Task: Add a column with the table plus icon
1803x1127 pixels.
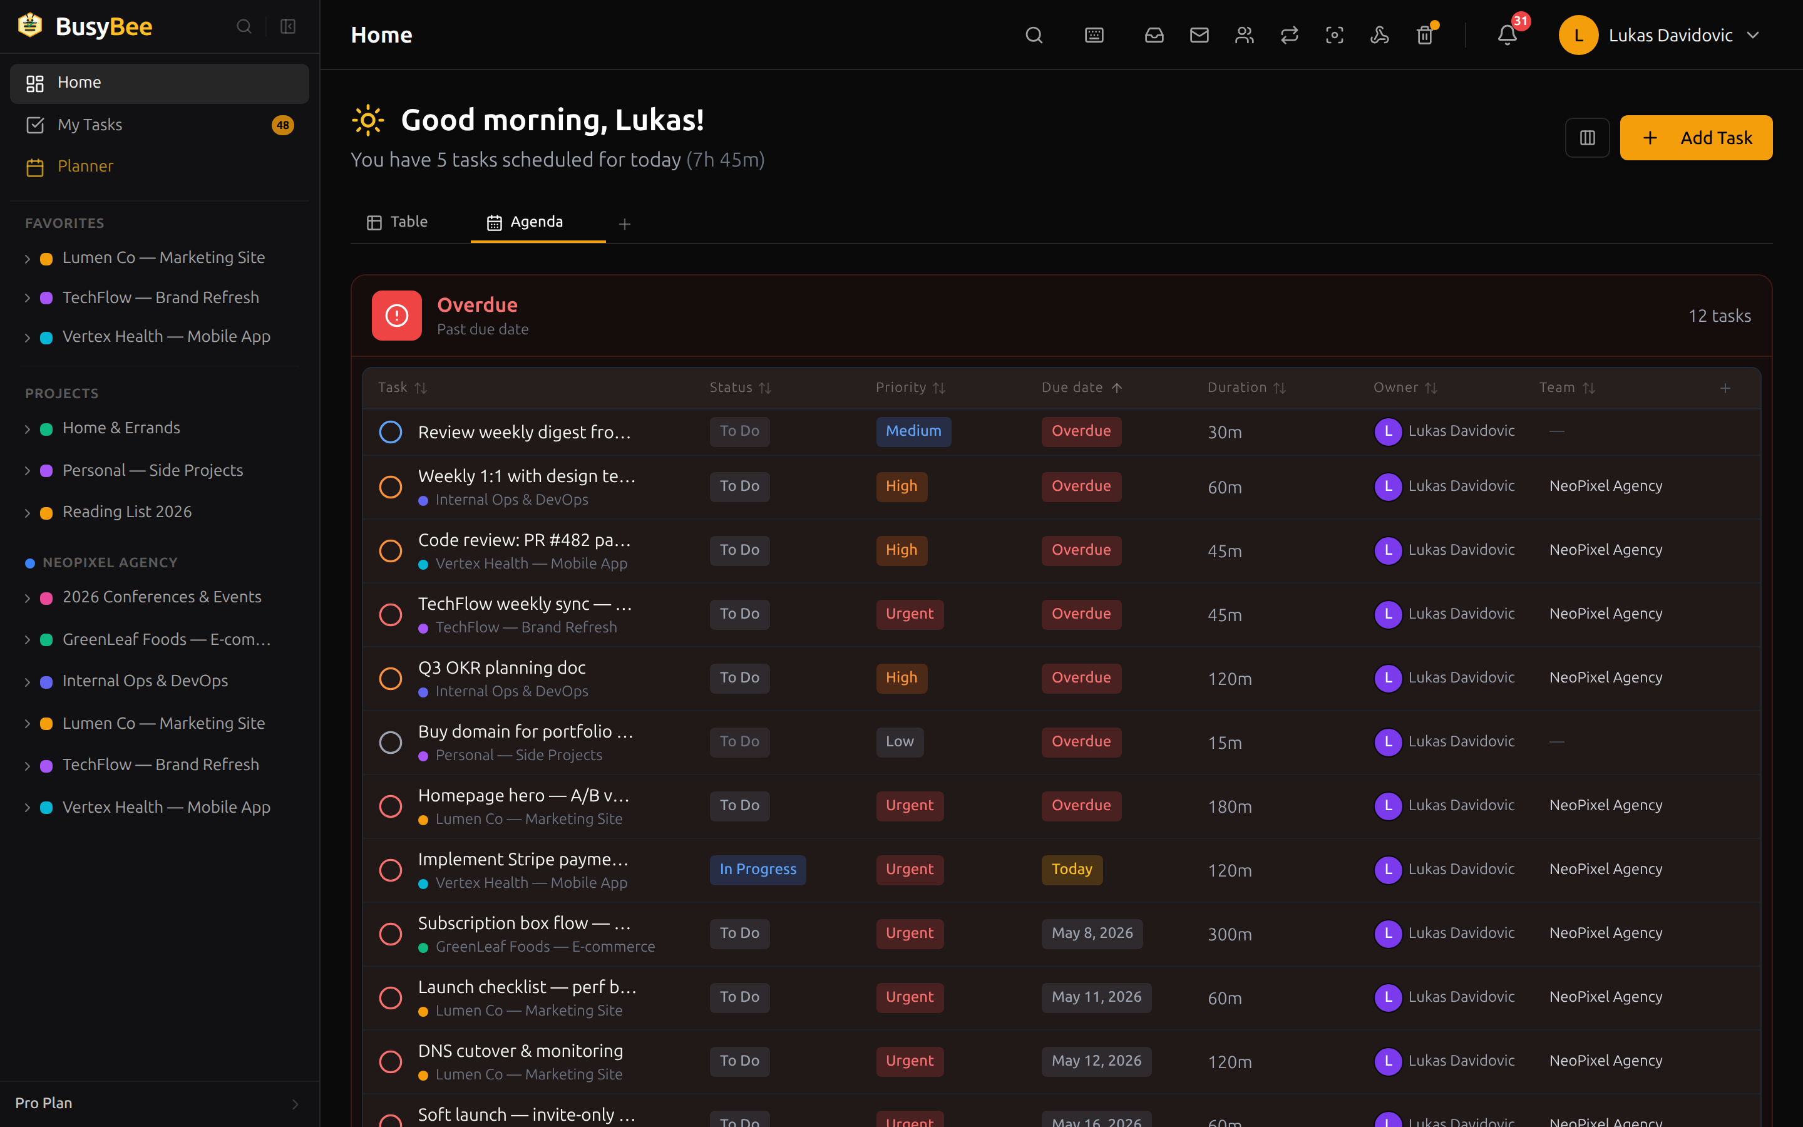Action: click(x=1725, y=388)
